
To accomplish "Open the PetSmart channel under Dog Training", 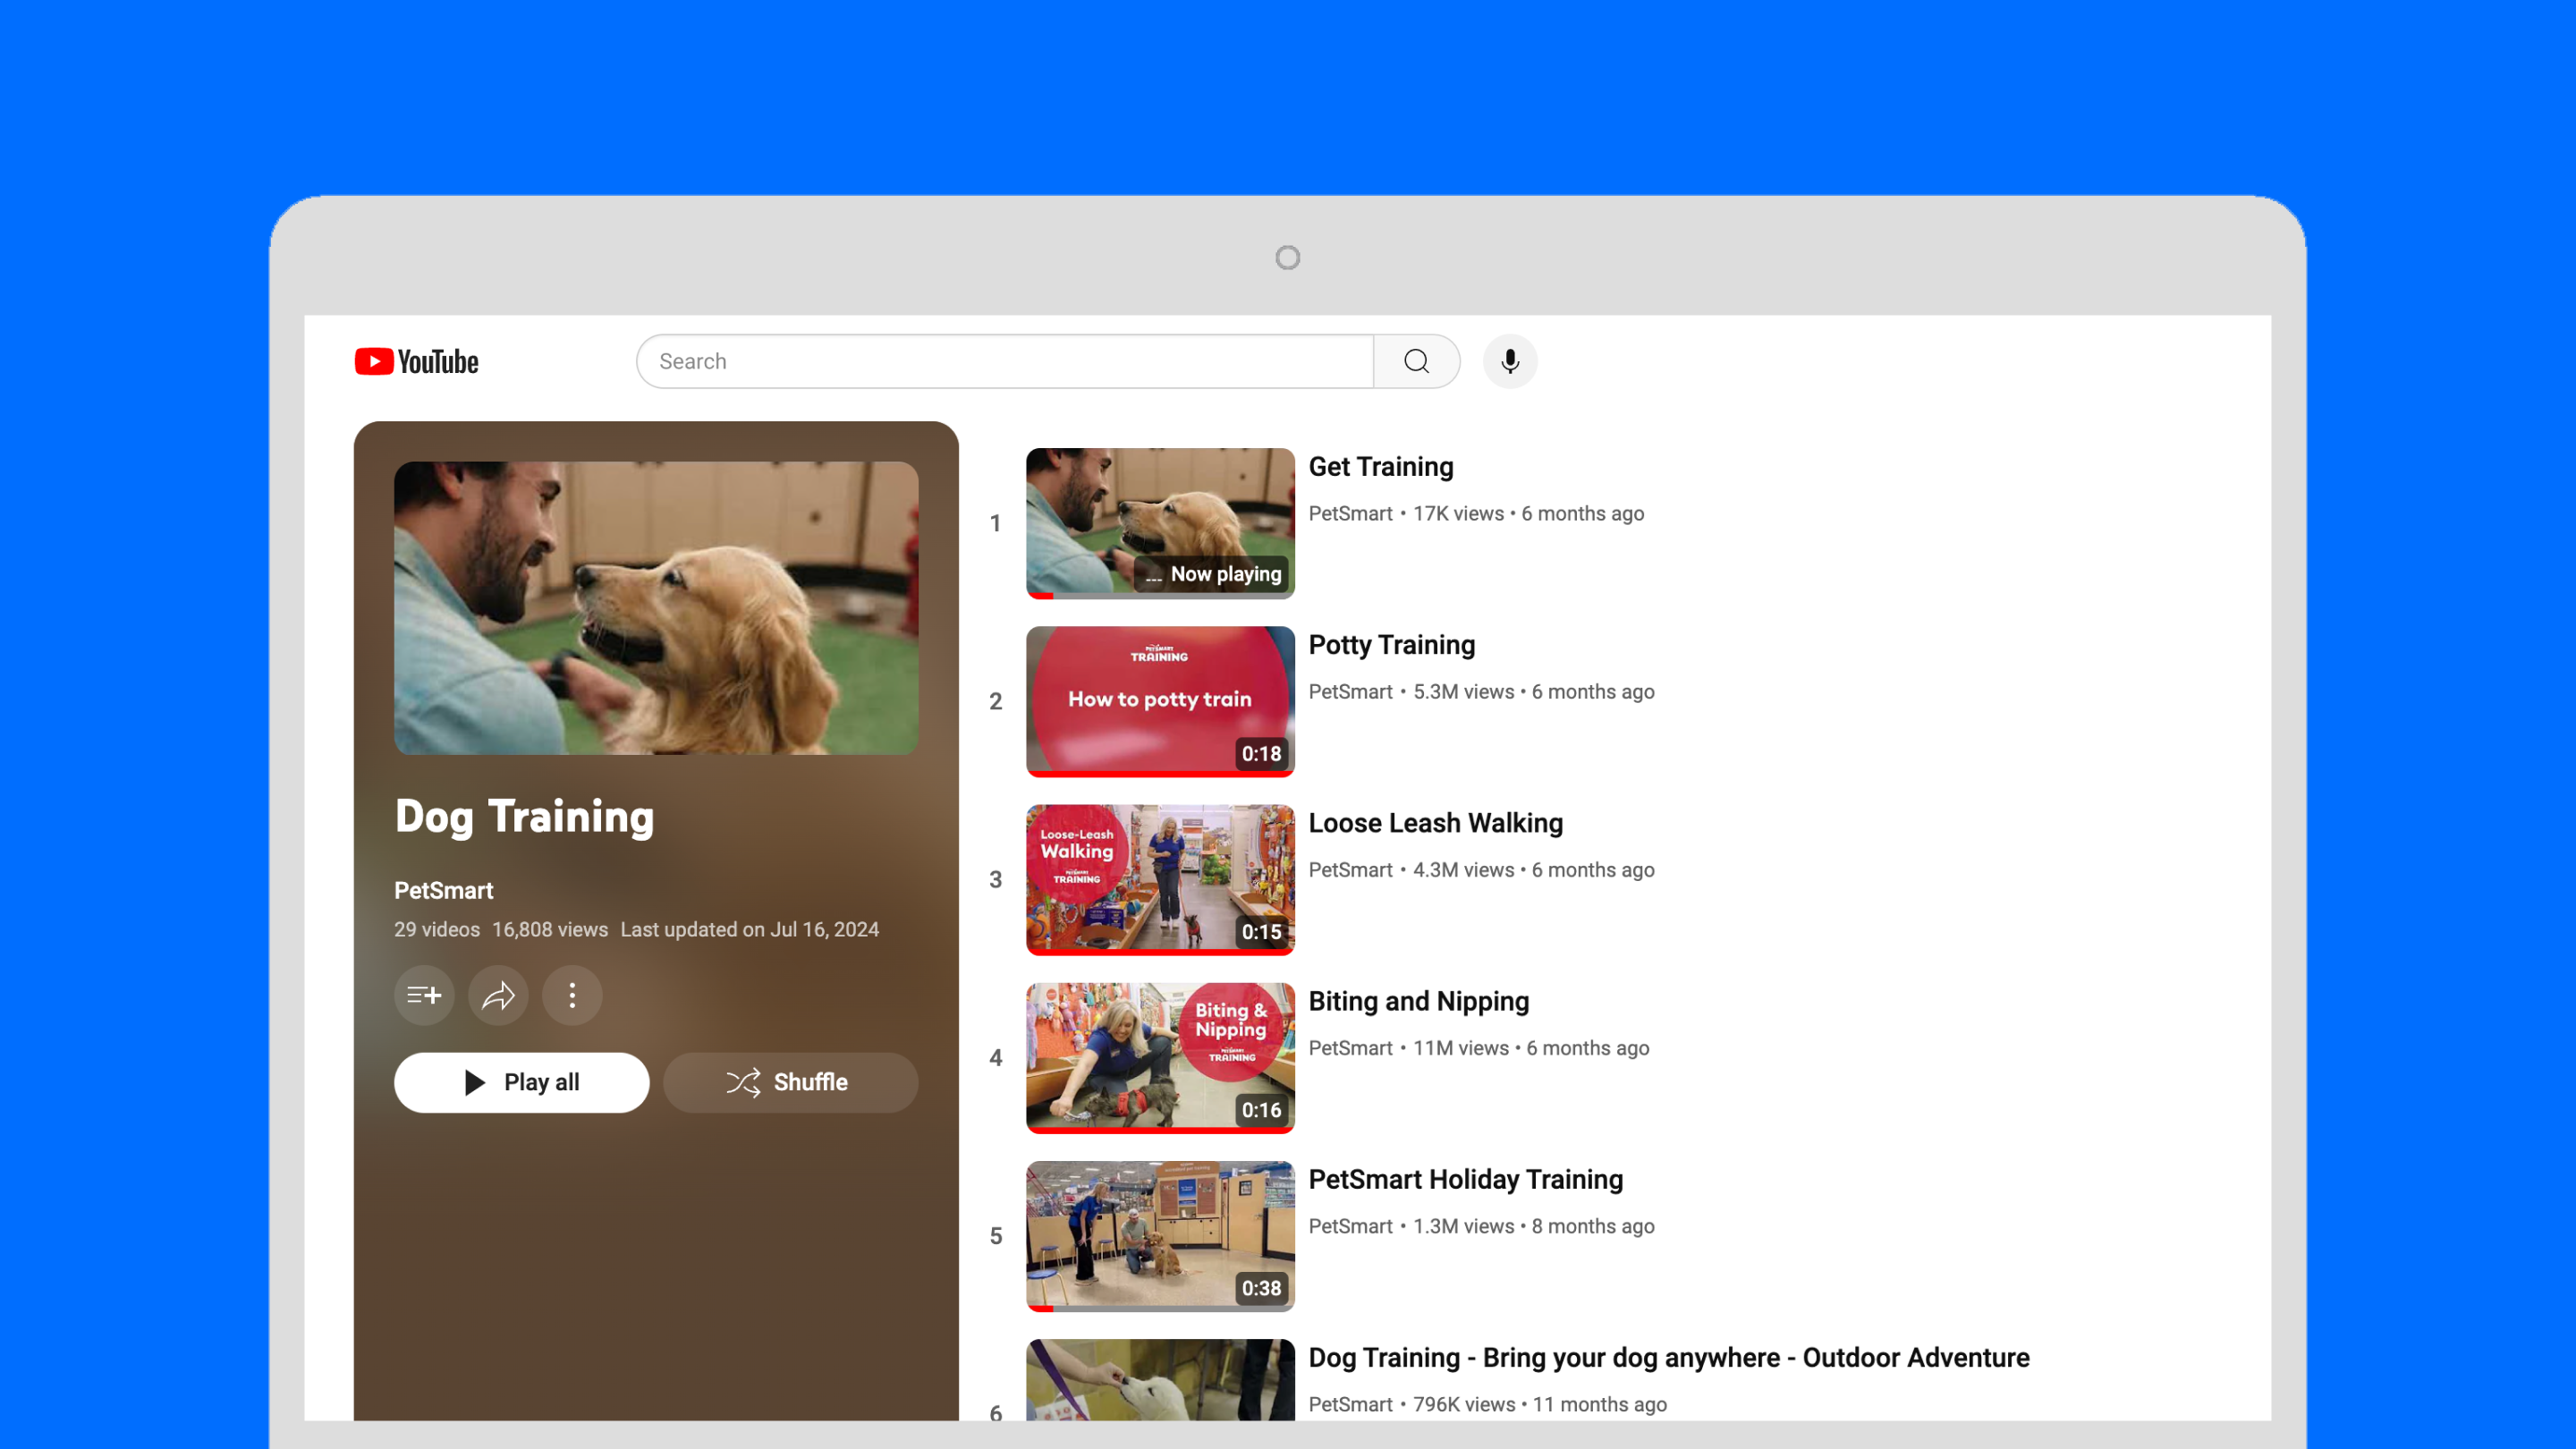I will [x=444, y=890].
